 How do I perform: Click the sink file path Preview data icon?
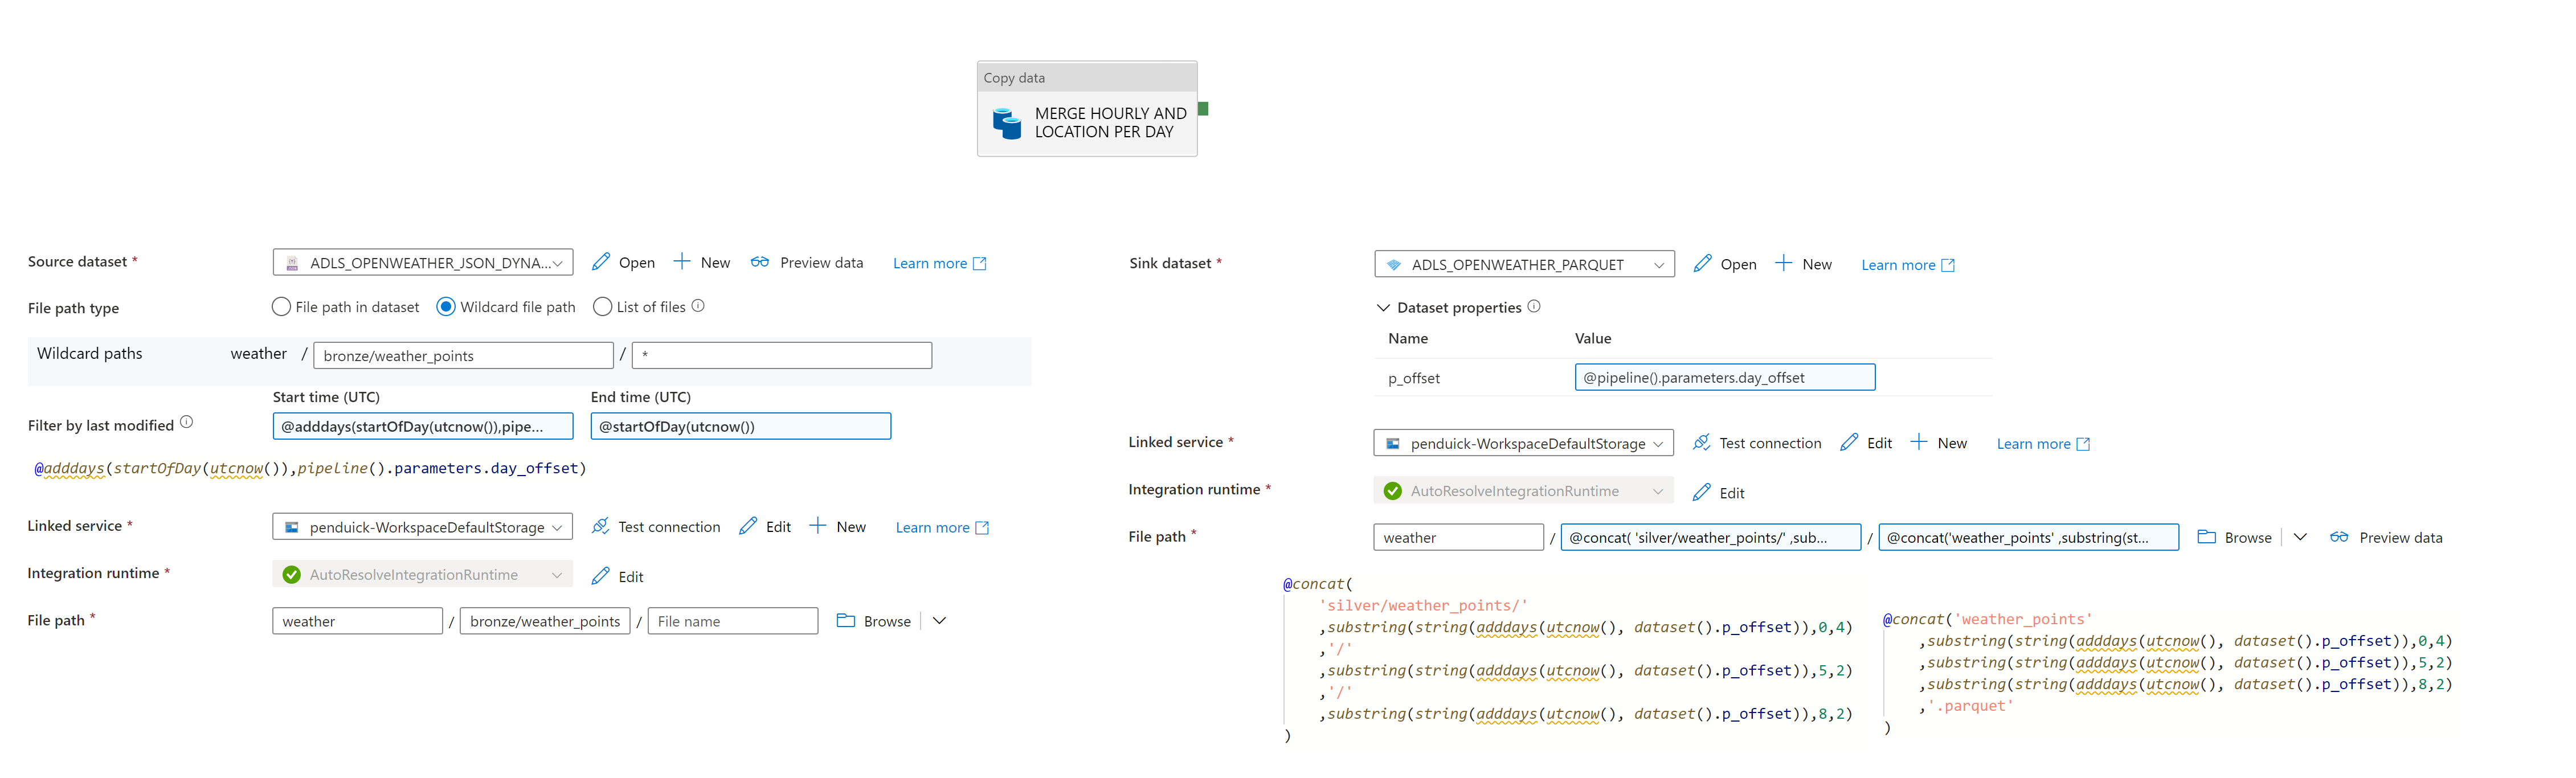tap(2339, 537)
